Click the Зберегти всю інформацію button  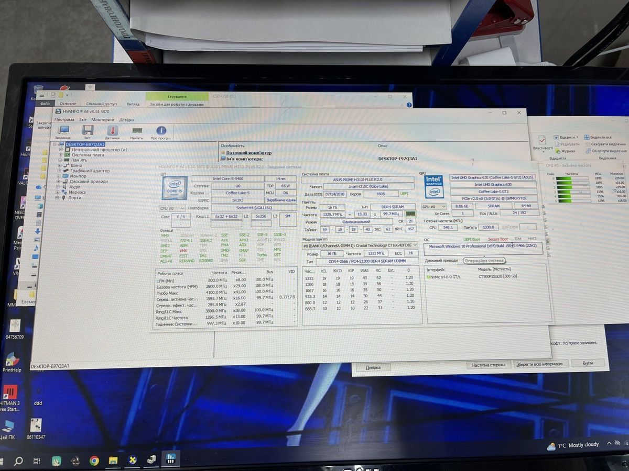[540, 364]
